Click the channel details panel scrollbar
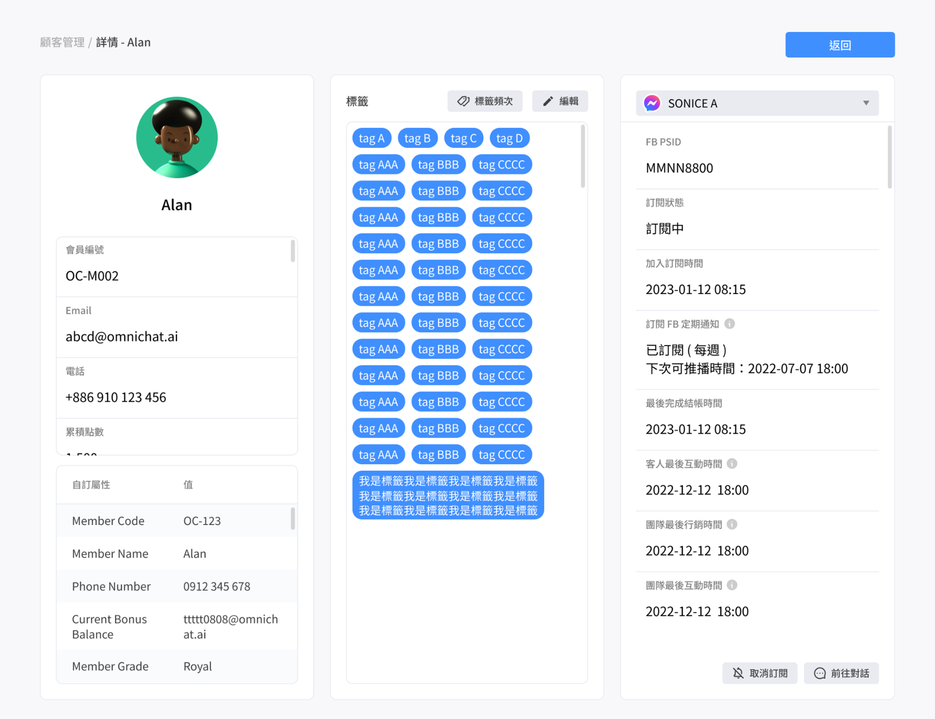The width and height of the screenshot is (935, 719). tap(889, 157)
